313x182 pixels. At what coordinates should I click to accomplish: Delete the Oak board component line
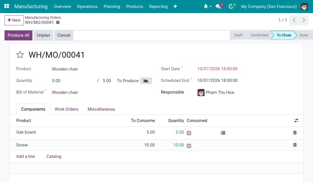(295, 133)
